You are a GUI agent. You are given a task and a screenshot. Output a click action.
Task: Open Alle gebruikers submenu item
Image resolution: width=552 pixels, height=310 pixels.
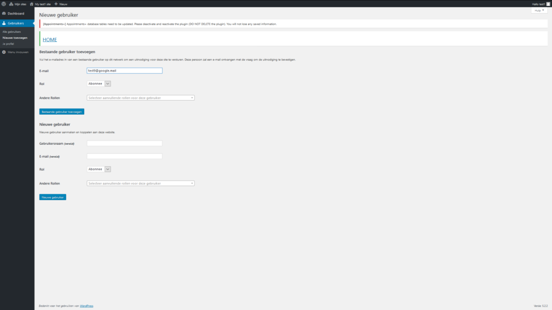(x=12, y=32)
